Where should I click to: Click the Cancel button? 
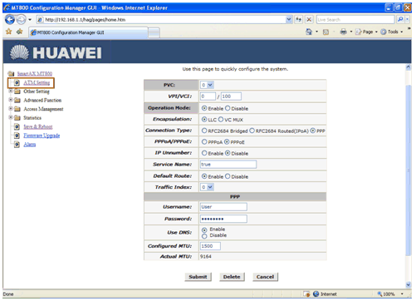coord(265,277)
